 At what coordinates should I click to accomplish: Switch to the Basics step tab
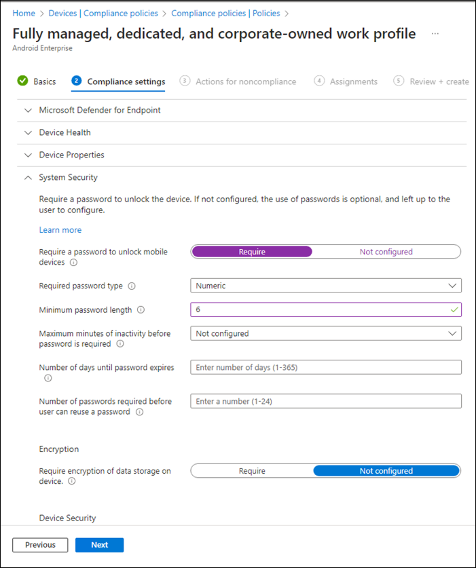[37, 81]
